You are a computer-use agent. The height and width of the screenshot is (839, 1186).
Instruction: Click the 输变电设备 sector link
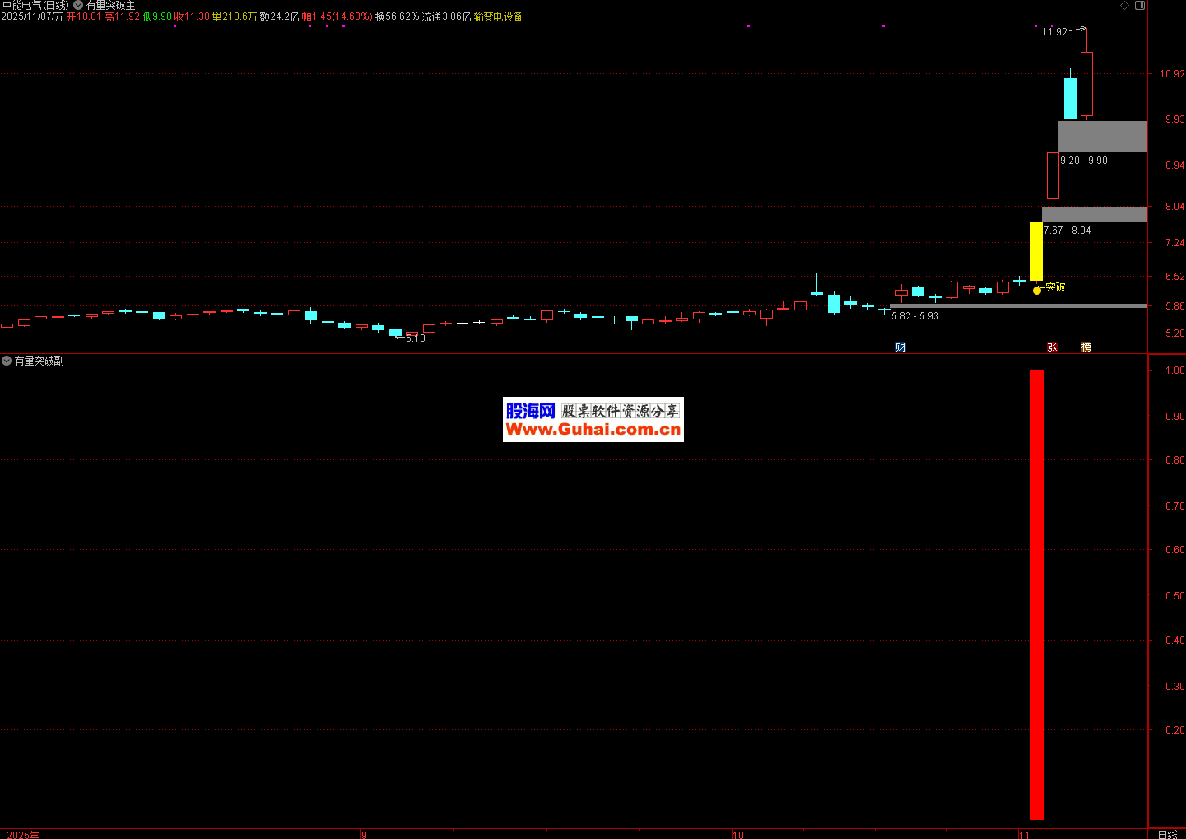(498, 16)
